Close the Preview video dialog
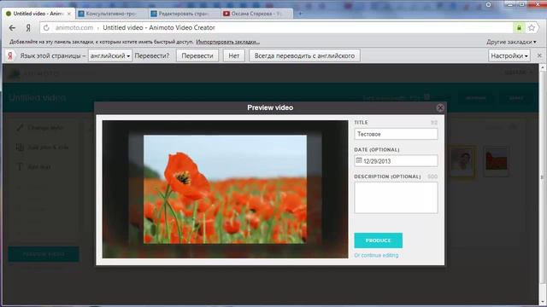Image resolution: width=547 pixels, height=307 pixels. (x=440, y=108)
